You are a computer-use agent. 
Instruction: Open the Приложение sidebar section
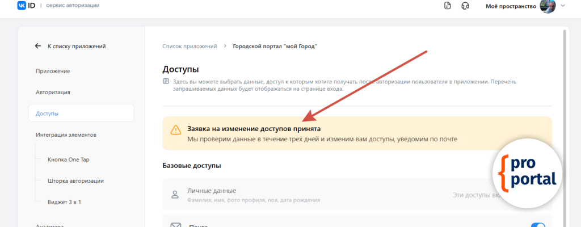pyautogui.click(x=53, y=71)
